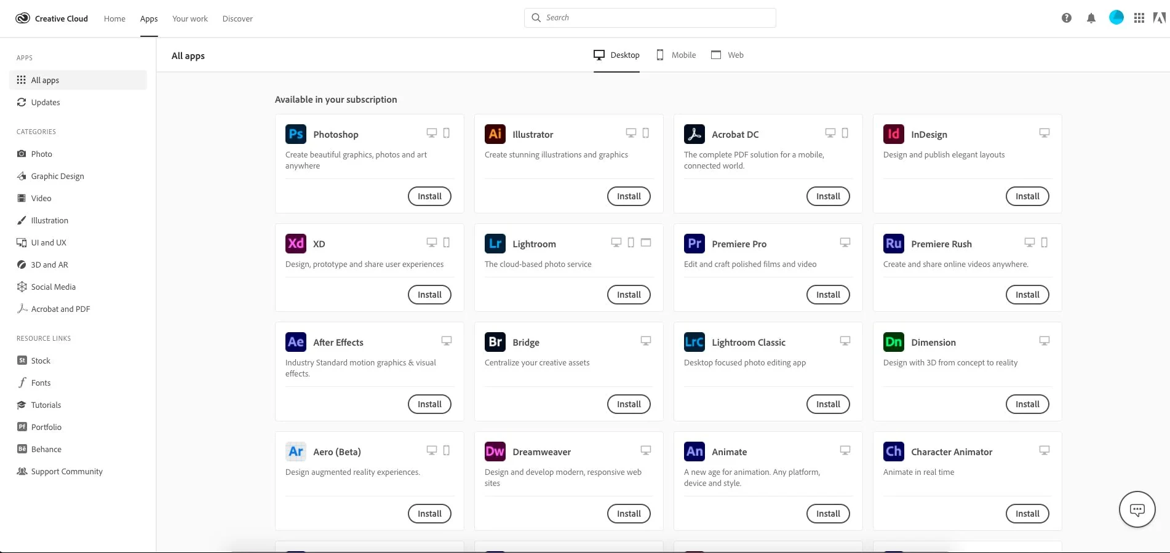Open the apps grid switcher icon
The height and width of the screenshot is (553, 1170).
(1139, 18)
